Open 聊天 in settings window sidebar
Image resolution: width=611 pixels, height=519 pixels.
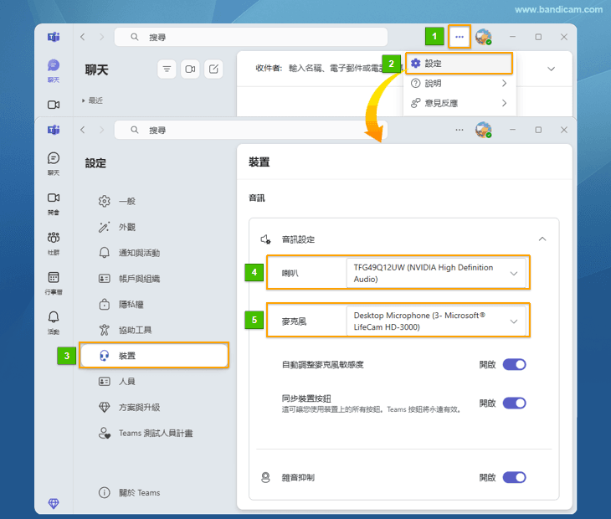(x=54, y=163)
